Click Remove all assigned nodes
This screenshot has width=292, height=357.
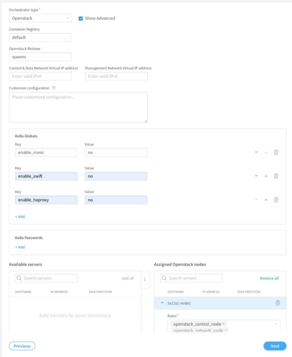(269, 278)
